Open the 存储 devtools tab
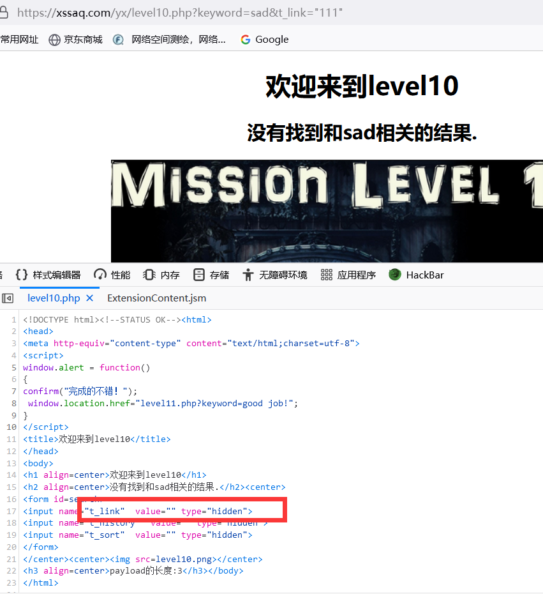This screenshot has height=594, width=543. click(211, 275)
